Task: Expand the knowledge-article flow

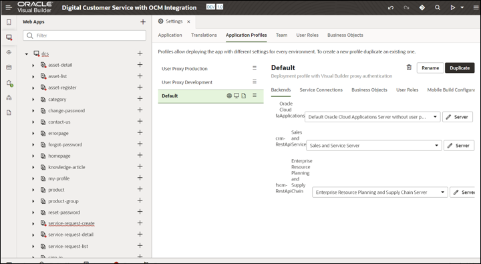Action: pyautogui.click(x=33, y=167)
